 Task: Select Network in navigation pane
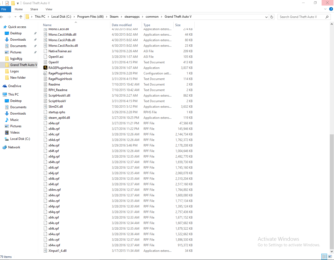[14, 147]
